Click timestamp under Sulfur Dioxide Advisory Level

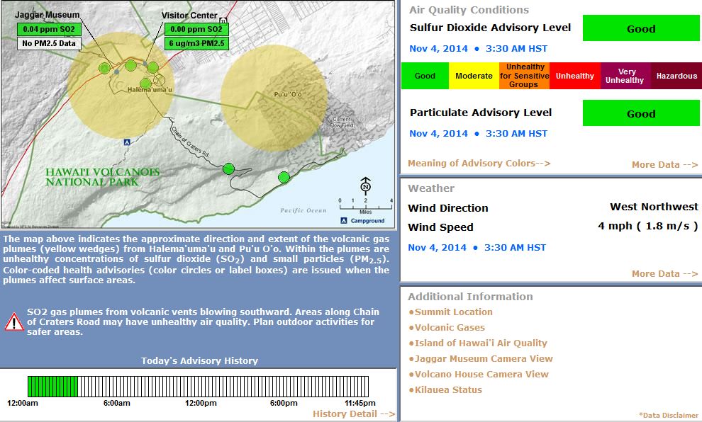478,49
